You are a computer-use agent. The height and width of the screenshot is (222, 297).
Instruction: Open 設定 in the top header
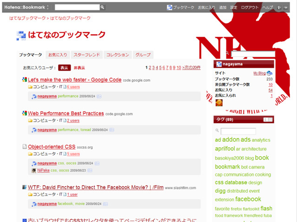[233, 7]
